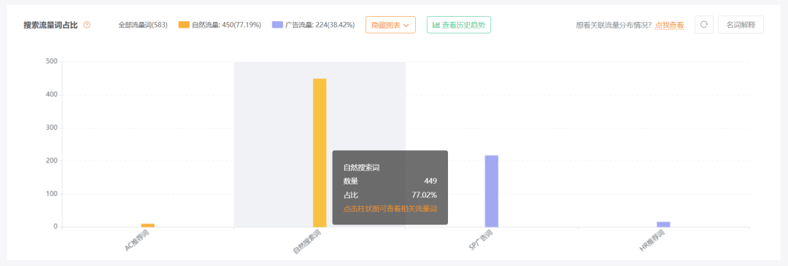The image size is (788, 266).
Task: Click the chart icon in 查看历史趋势
Action: click(436, 25)
